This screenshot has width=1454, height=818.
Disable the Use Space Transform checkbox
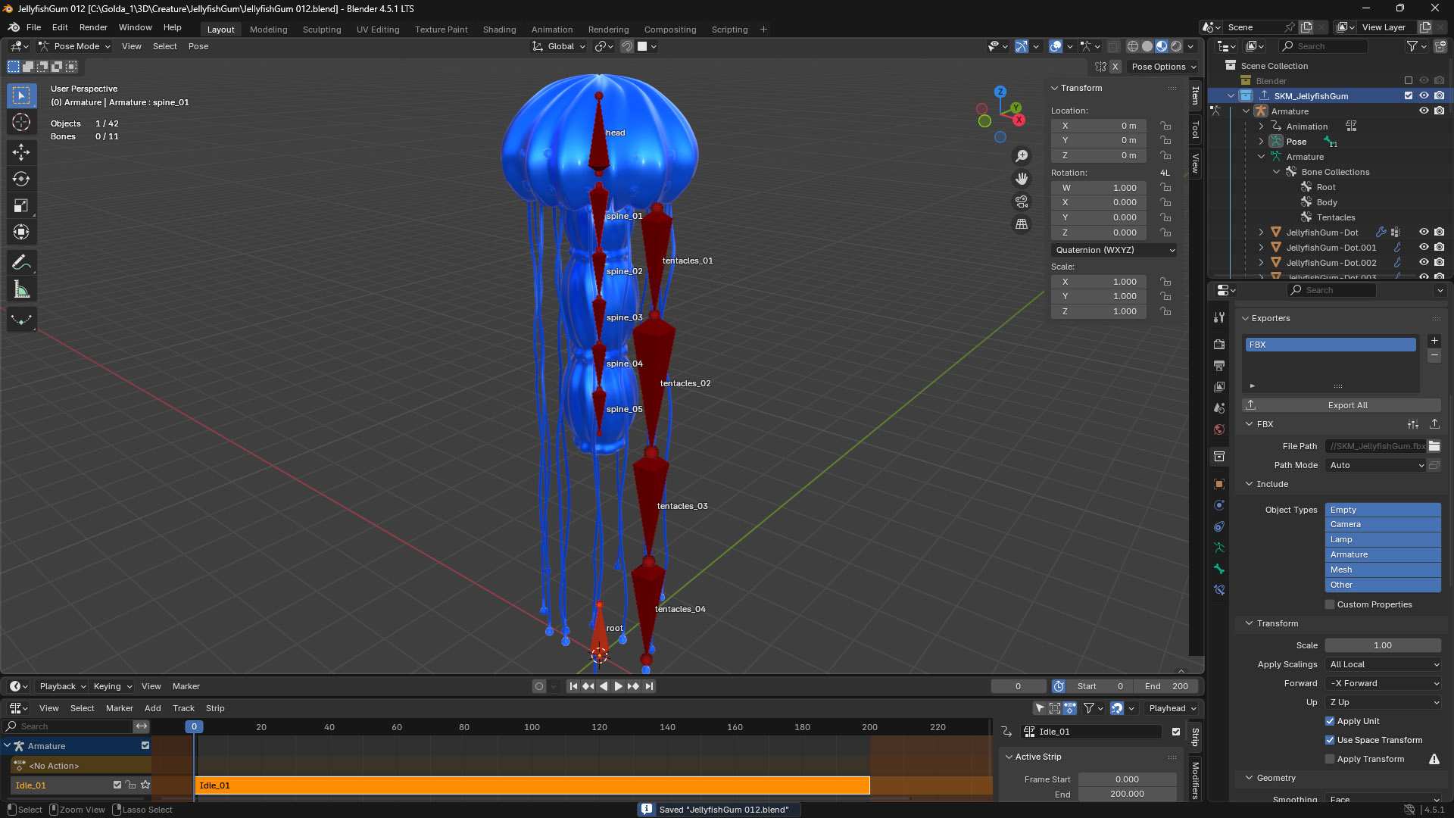1330,740
